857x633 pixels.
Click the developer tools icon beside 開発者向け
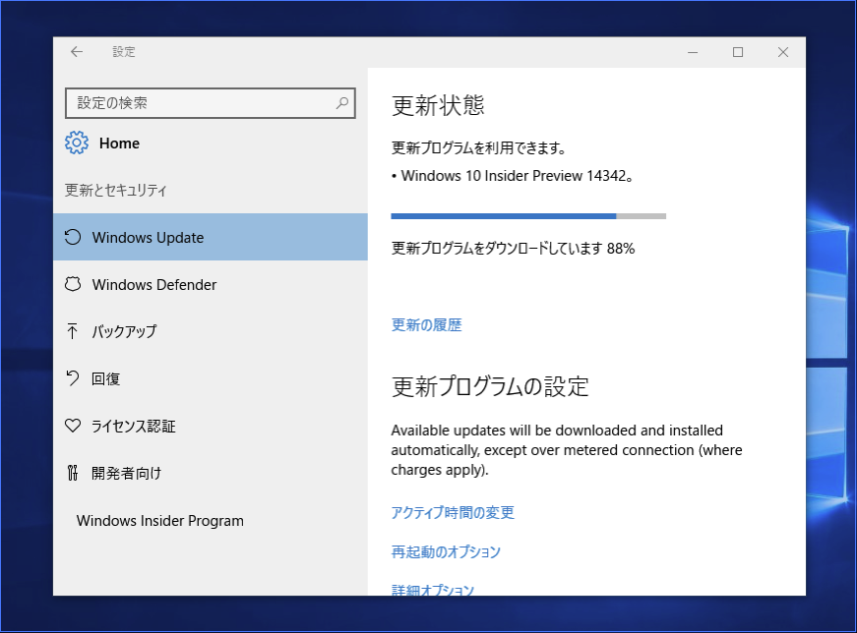(72, 473)
